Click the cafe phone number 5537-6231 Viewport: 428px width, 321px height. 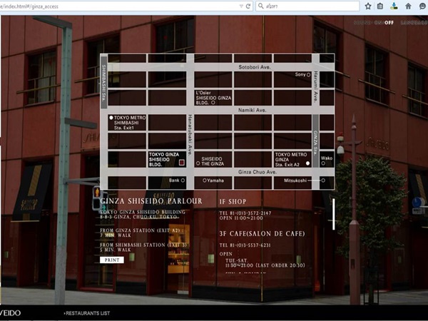245,245
